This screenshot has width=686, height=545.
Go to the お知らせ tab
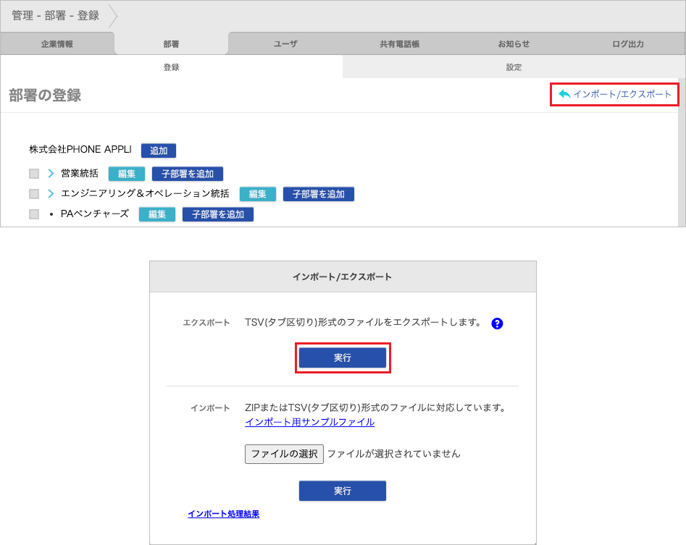click(x=514, y=43)
